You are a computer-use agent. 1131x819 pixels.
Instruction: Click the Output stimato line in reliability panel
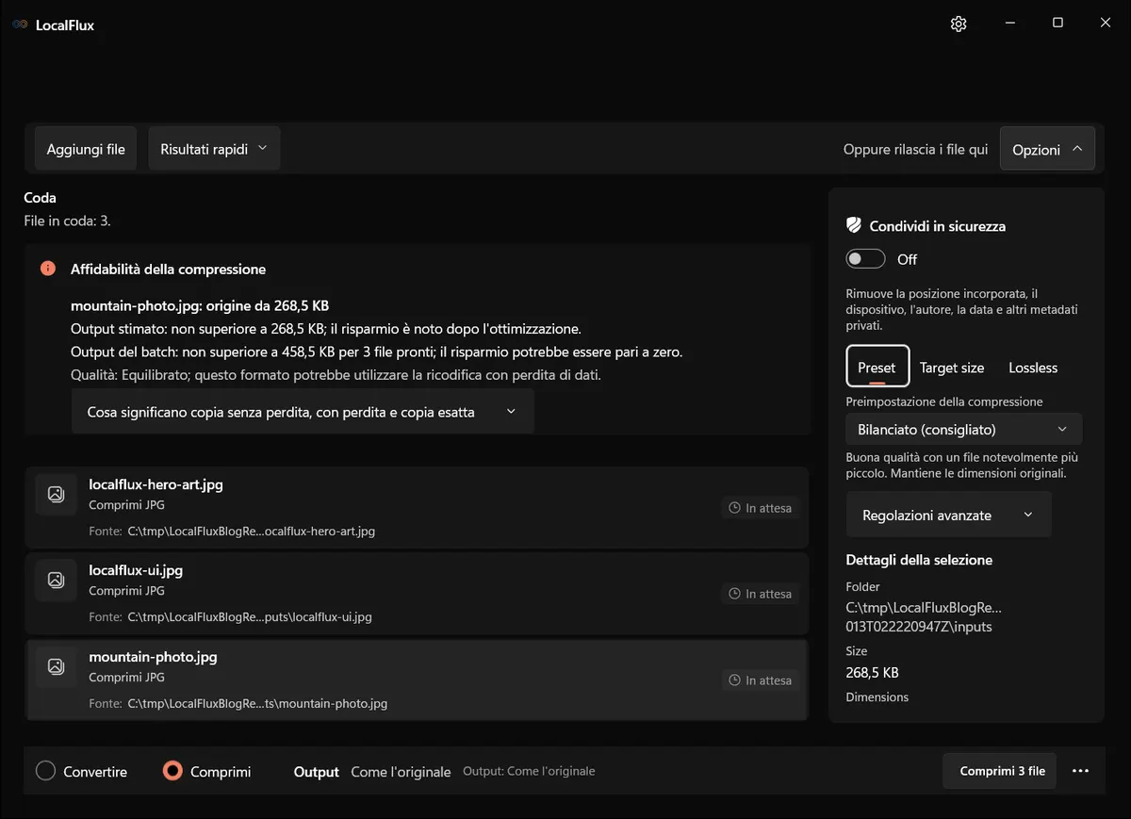tap(325, 329)
